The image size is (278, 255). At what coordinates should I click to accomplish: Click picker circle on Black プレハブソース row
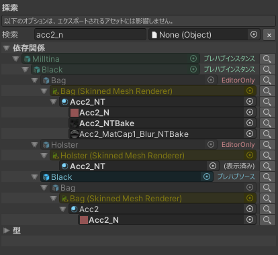click(207, 176)
